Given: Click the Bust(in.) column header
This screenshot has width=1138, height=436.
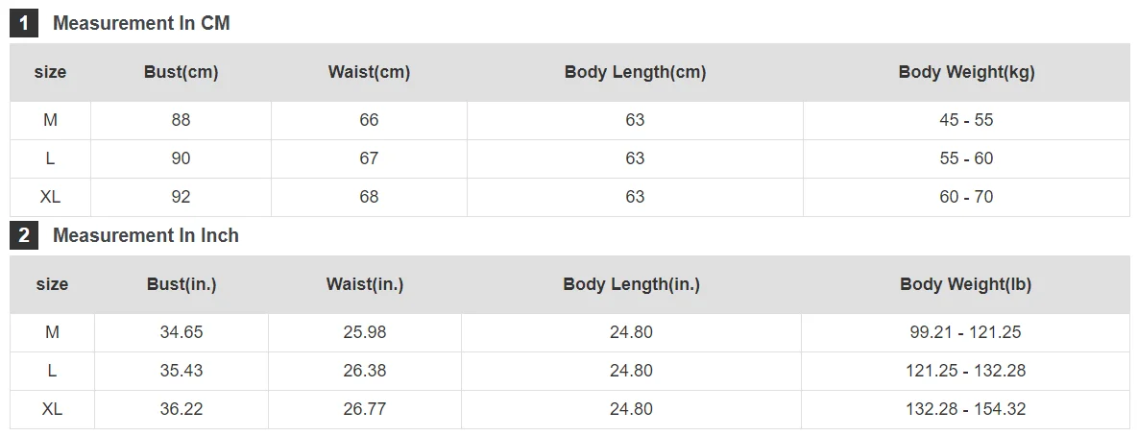Looking at the screenshot, I should (182, 284).
